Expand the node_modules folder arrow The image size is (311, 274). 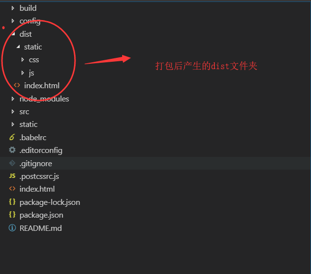coord(13,99)
